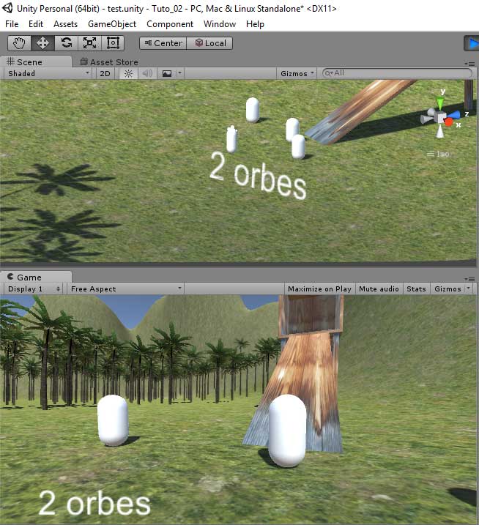Switch to the Asset Store tab
479x525 pixels.
pyautogui.click(x=108, y=62)
